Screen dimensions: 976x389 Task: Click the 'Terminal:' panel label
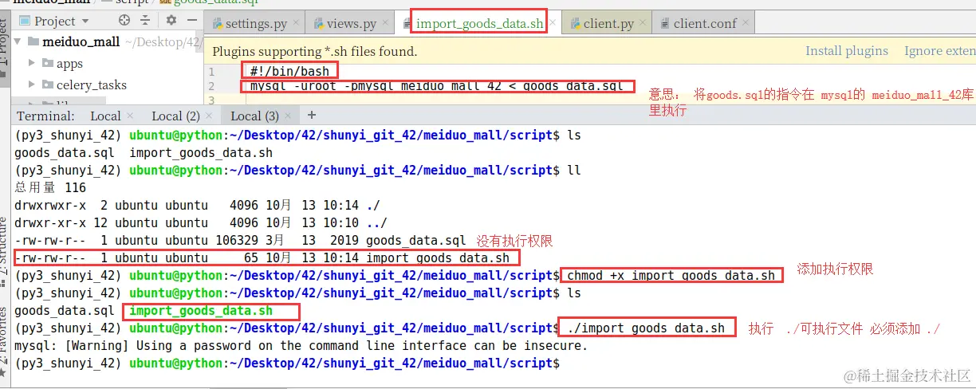click(45, 116)
